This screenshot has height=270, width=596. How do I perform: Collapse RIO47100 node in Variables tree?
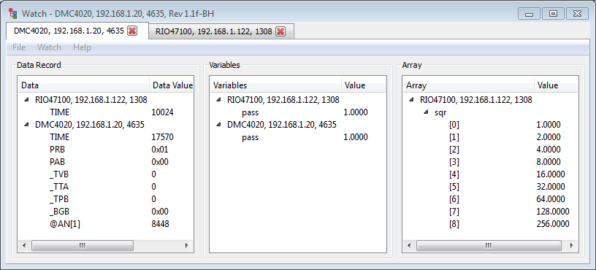tap(218, 100)
